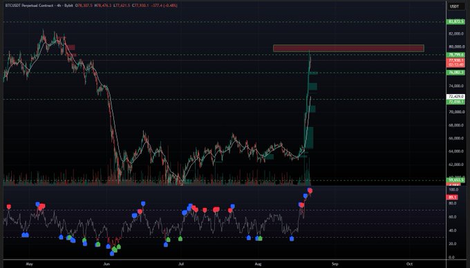Click the 70,000.0 price scale value
Screen dimensions: 470x268
[x=456, y=112]
